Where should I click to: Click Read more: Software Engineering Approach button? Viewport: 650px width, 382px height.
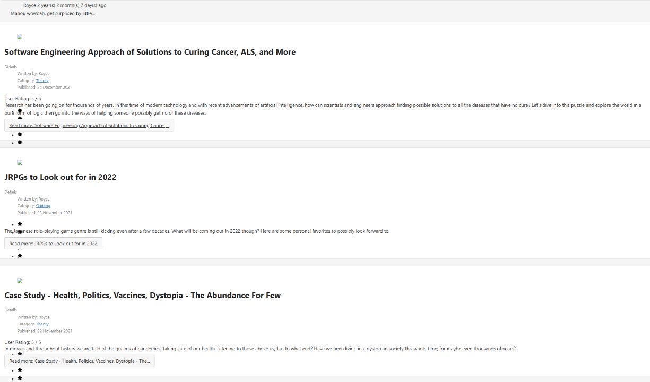tap(89, 126)
